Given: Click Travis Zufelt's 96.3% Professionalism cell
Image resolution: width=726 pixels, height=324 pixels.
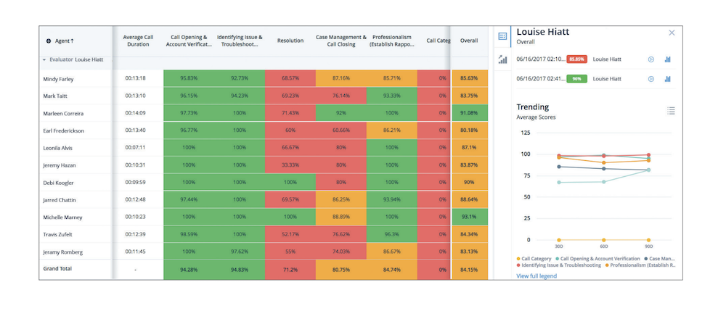Looking at the screenshot, I should [x=392, y=235].
